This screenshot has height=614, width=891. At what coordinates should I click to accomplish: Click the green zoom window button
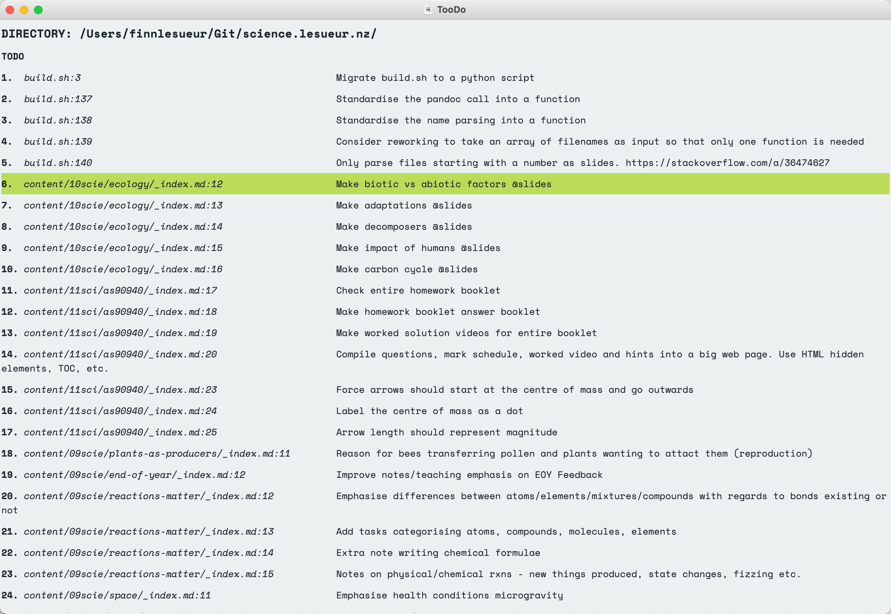[39, 10]
